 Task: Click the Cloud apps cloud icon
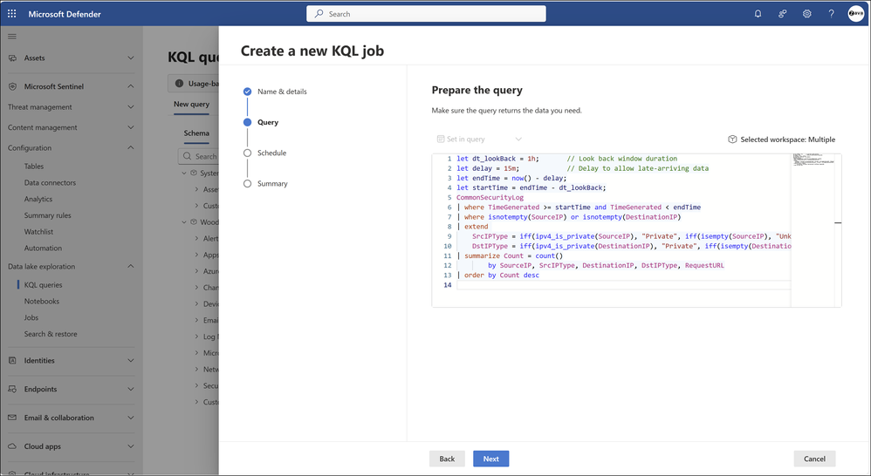[x=12, y=446]
